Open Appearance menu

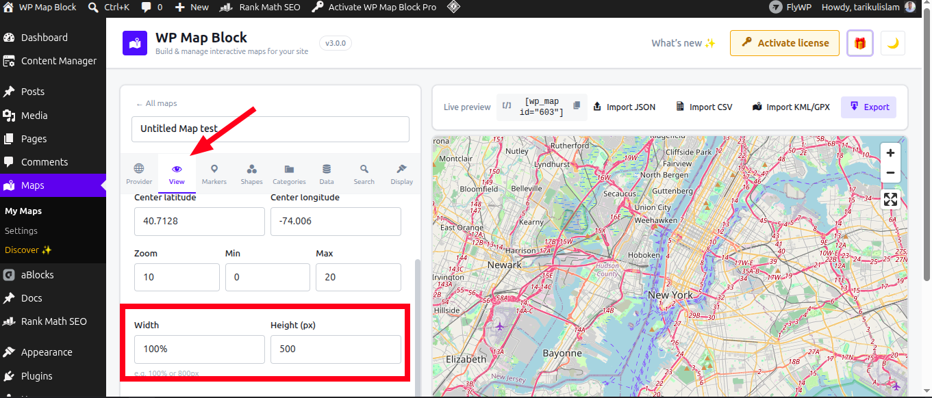pos(53,352)
